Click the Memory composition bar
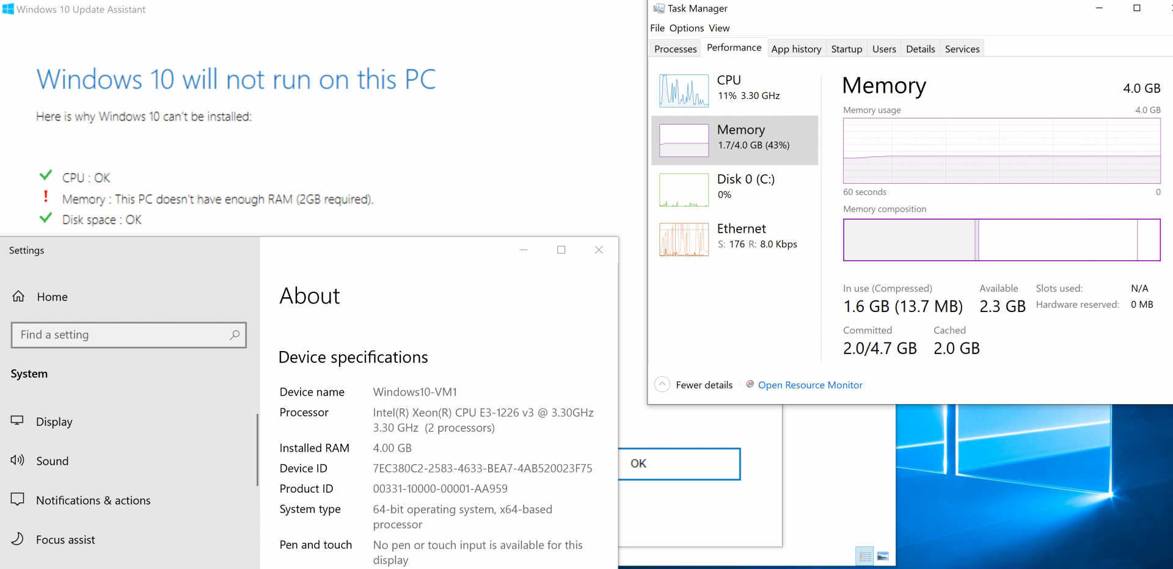The width and height of the screenshot is (1173, 569). point(1001,240)
